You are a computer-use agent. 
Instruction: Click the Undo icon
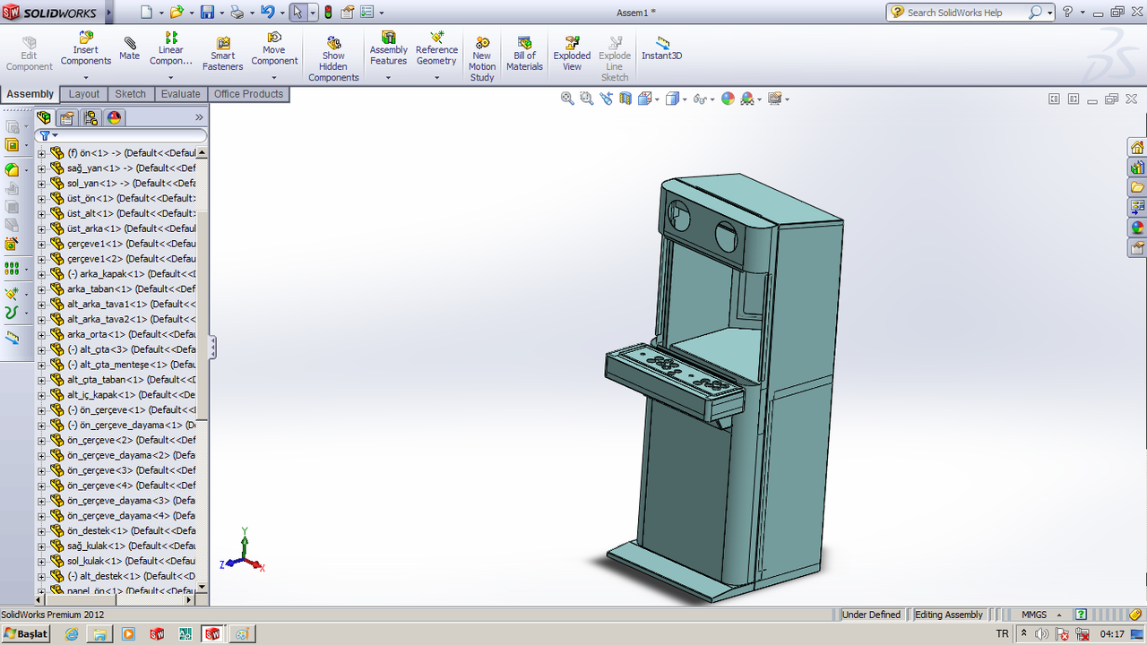267,13
